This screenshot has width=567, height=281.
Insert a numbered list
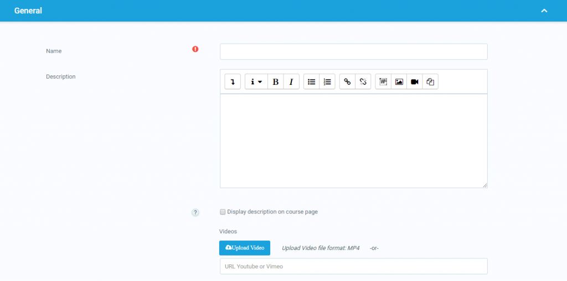pyautogui.click(x=327, y=82)
